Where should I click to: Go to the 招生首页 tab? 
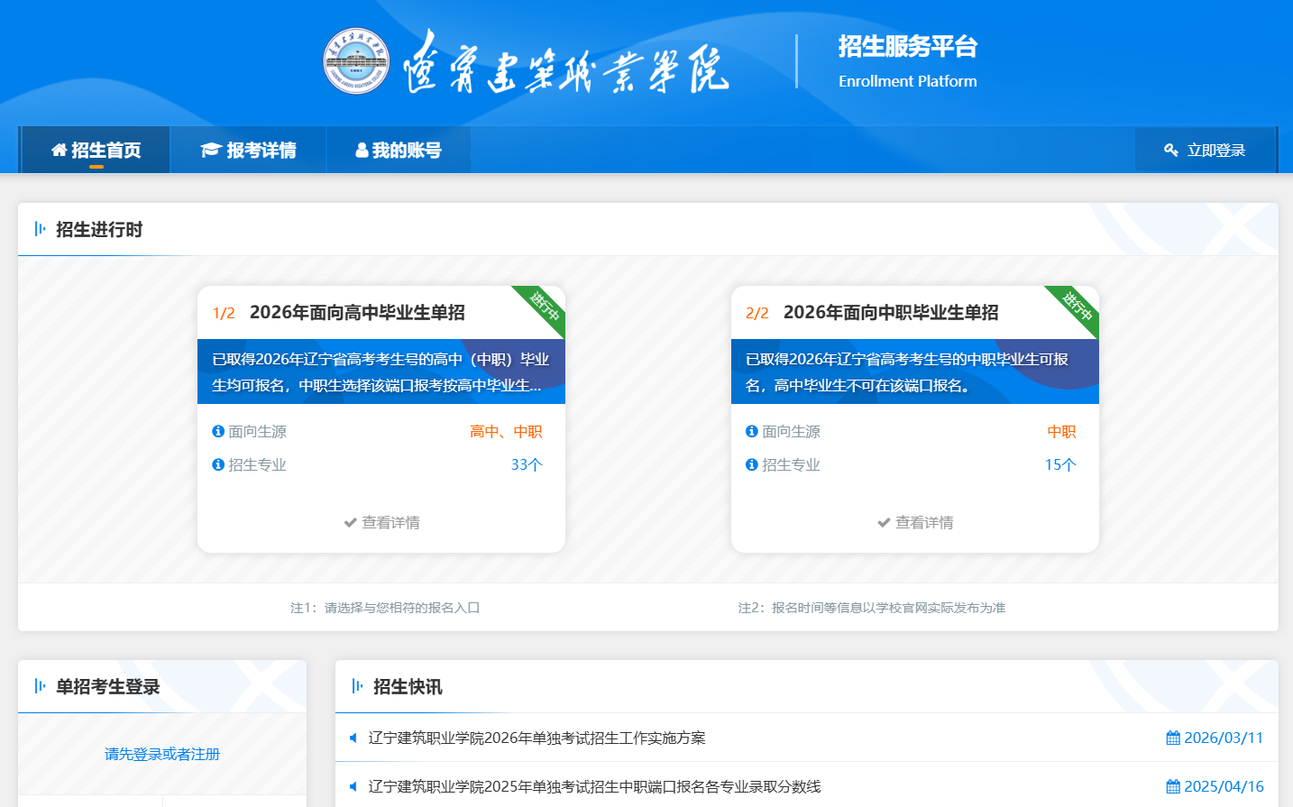click(x=96, y=151)
